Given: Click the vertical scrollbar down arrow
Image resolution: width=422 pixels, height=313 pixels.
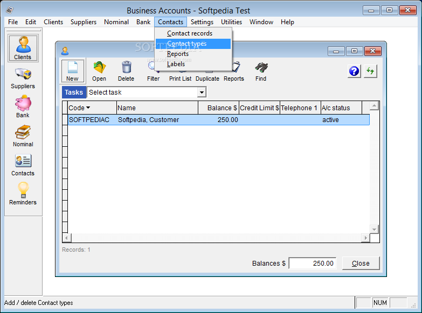Looking at the screenshot, I should click(x=374, y=229).
